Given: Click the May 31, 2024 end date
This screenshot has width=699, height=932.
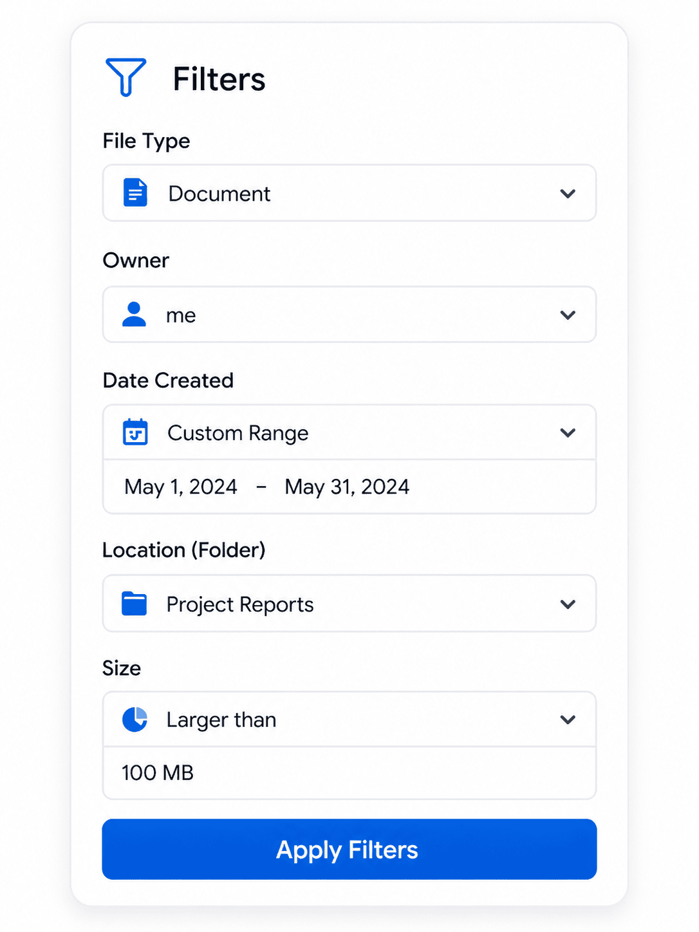Looking at the screenshot, I should 346,487.
